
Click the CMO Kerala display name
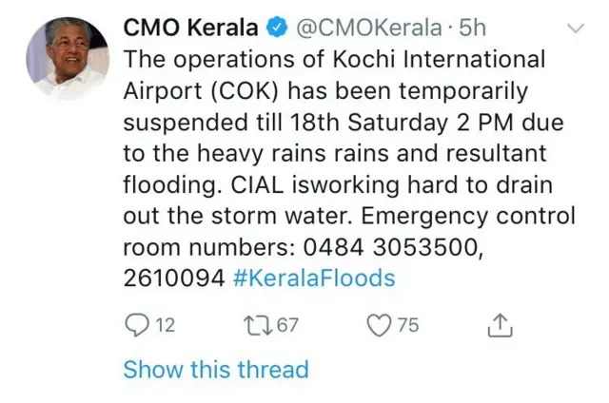[x=193, y=29]
